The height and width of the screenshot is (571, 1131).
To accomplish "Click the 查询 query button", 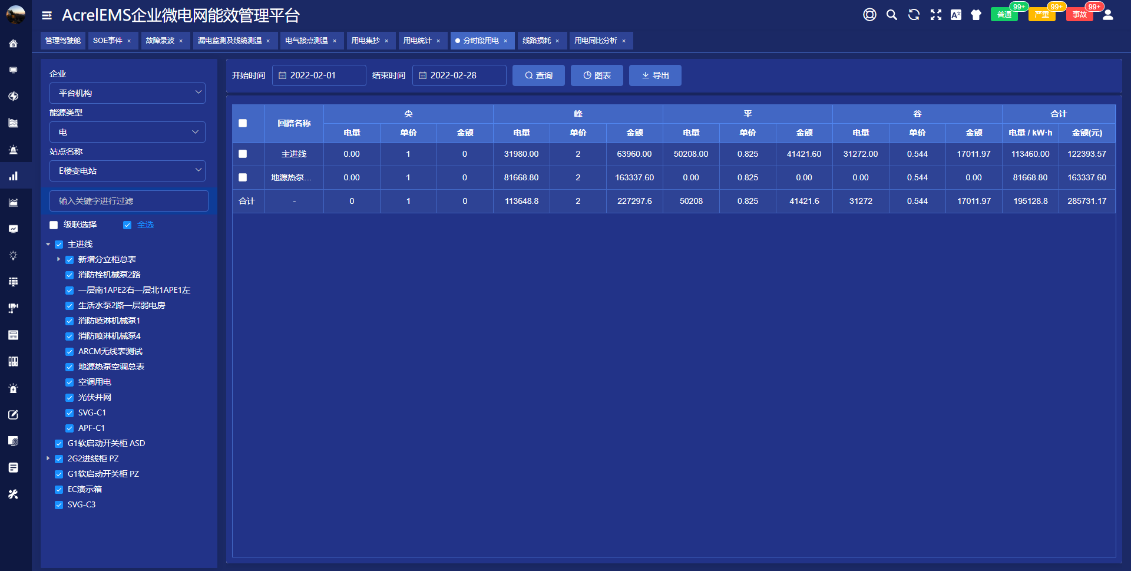I will pos(538,75).
